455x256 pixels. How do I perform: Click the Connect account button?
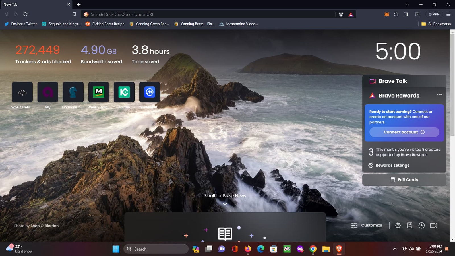pyautogui.click(x=404, y=132)
